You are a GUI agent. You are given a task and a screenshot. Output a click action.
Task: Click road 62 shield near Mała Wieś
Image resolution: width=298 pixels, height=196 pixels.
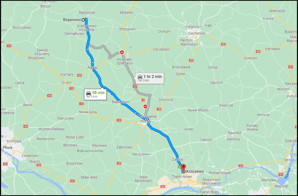72,181
